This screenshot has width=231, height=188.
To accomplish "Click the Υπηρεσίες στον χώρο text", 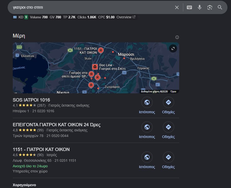I will [30, 171].
